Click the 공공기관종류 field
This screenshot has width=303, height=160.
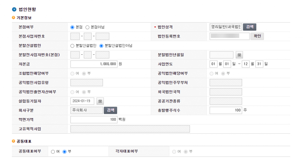226,101
